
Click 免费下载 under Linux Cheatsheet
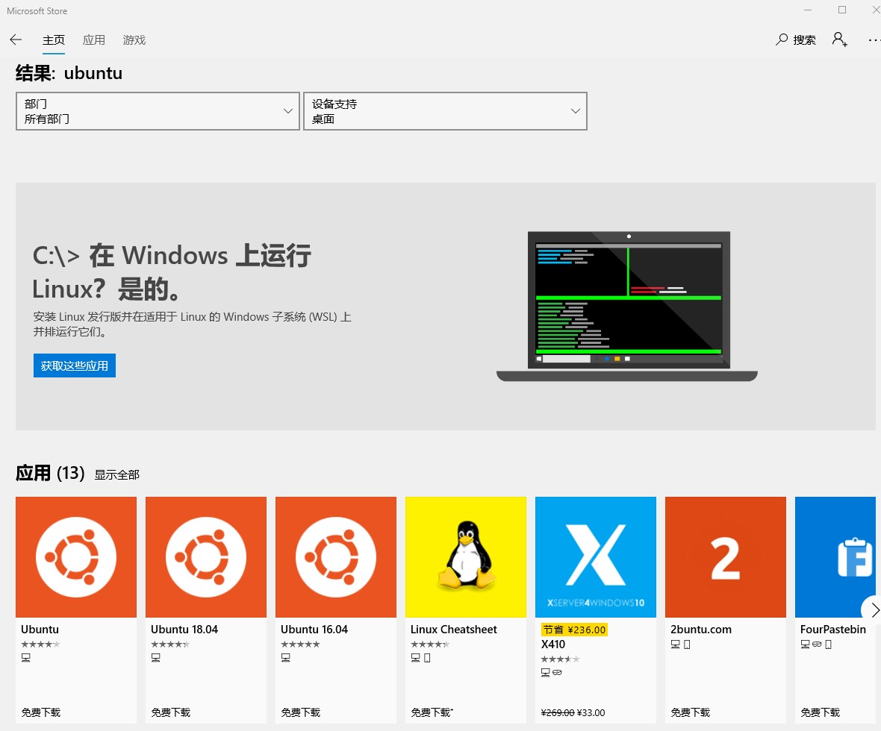432,712
